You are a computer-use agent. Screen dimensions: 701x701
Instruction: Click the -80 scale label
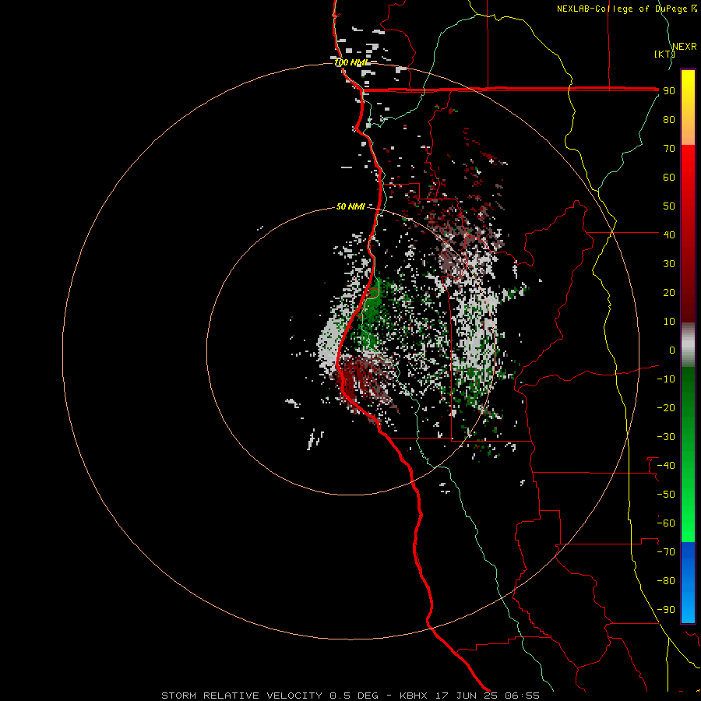point(666,581)
